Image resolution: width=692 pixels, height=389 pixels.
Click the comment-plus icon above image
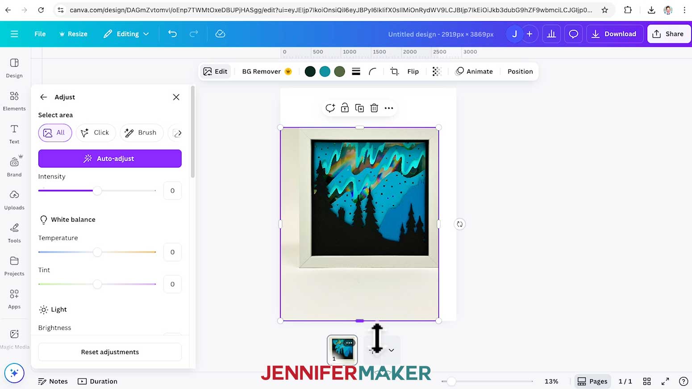coord(330,108)
